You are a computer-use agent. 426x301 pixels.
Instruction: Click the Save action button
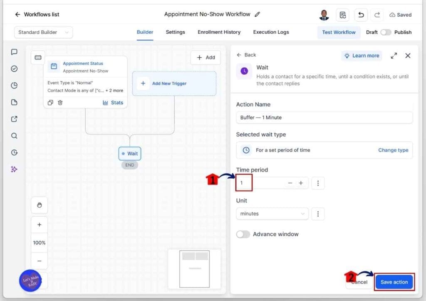click(x=394, y=282)
